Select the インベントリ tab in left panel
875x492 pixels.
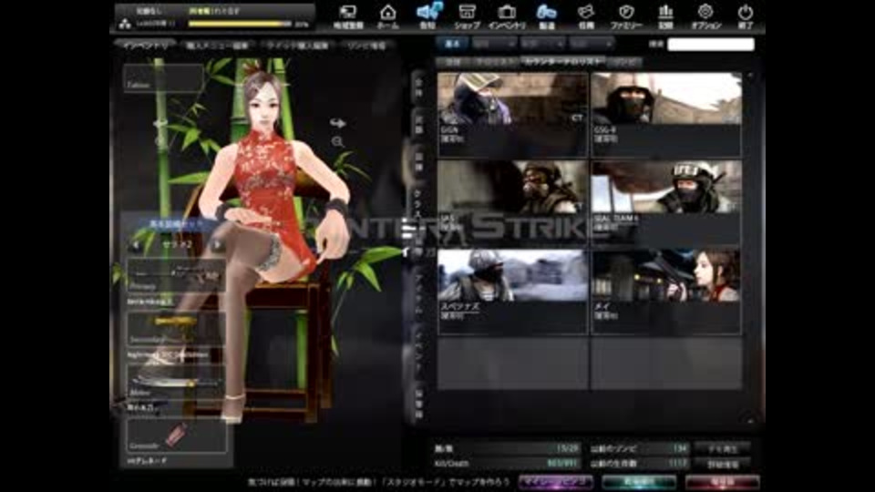(146, 46)
